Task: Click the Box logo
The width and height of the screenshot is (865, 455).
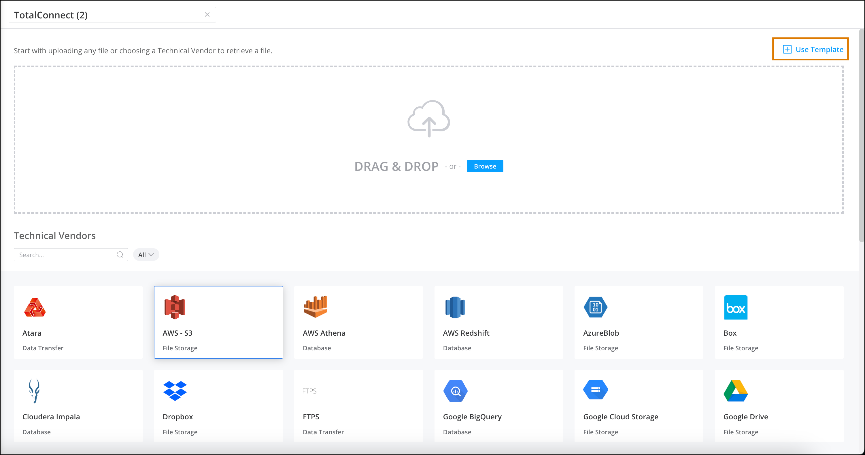Action: (735, 307)
